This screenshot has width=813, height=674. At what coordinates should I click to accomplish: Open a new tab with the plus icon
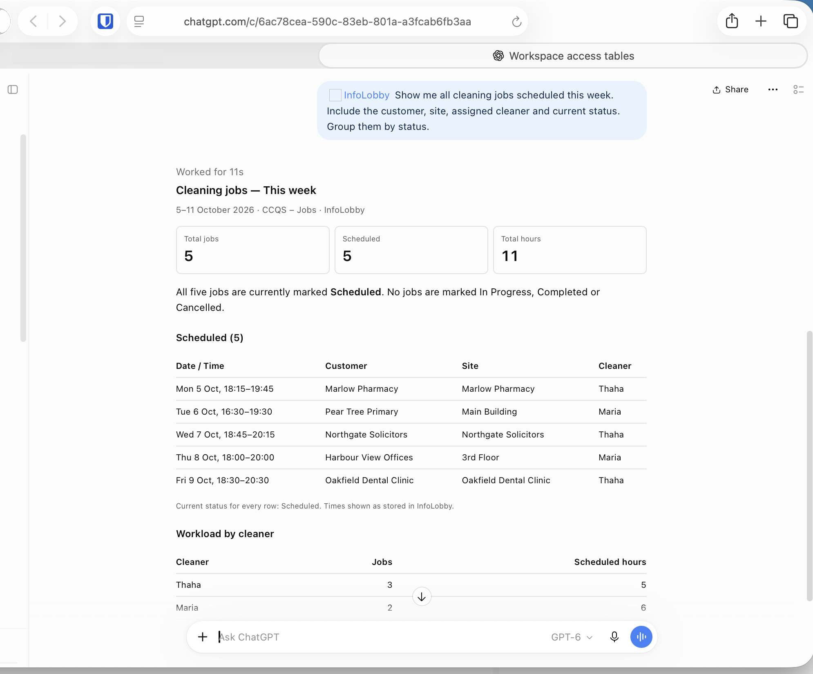(x=761, y=21)
